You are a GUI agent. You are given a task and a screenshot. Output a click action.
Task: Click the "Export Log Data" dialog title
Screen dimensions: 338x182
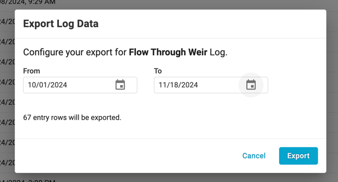click(x=61, y=24)
